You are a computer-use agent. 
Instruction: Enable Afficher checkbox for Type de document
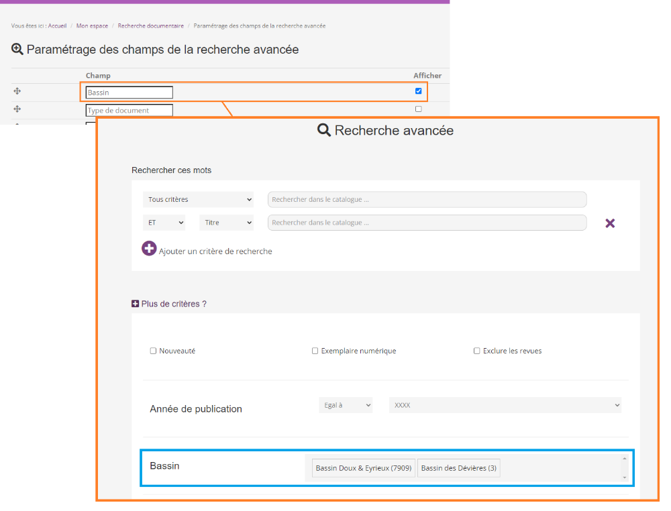point(419,109)
